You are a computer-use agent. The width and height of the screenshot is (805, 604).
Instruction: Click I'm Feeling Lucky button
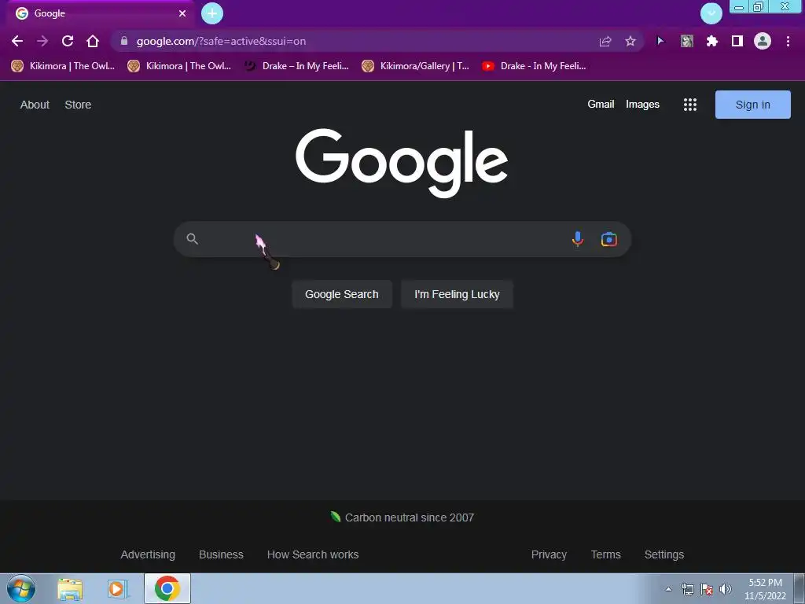point(457,294)
